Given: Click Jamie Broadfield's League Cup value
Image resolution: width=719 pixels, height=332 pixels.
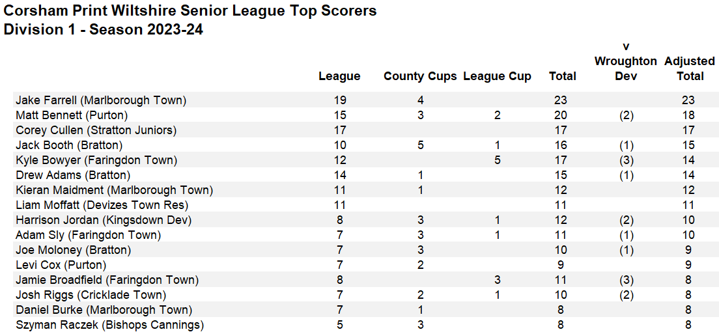Looking at the screenshot, I should point(498,280).
